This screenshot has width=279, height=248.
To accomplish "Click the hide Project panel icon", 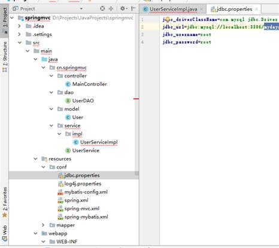I will click(133, 8).
